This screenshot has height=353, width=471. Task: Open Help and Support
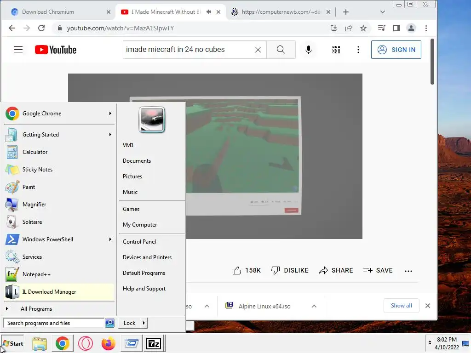pyautogui.click(x=144, y=289)
